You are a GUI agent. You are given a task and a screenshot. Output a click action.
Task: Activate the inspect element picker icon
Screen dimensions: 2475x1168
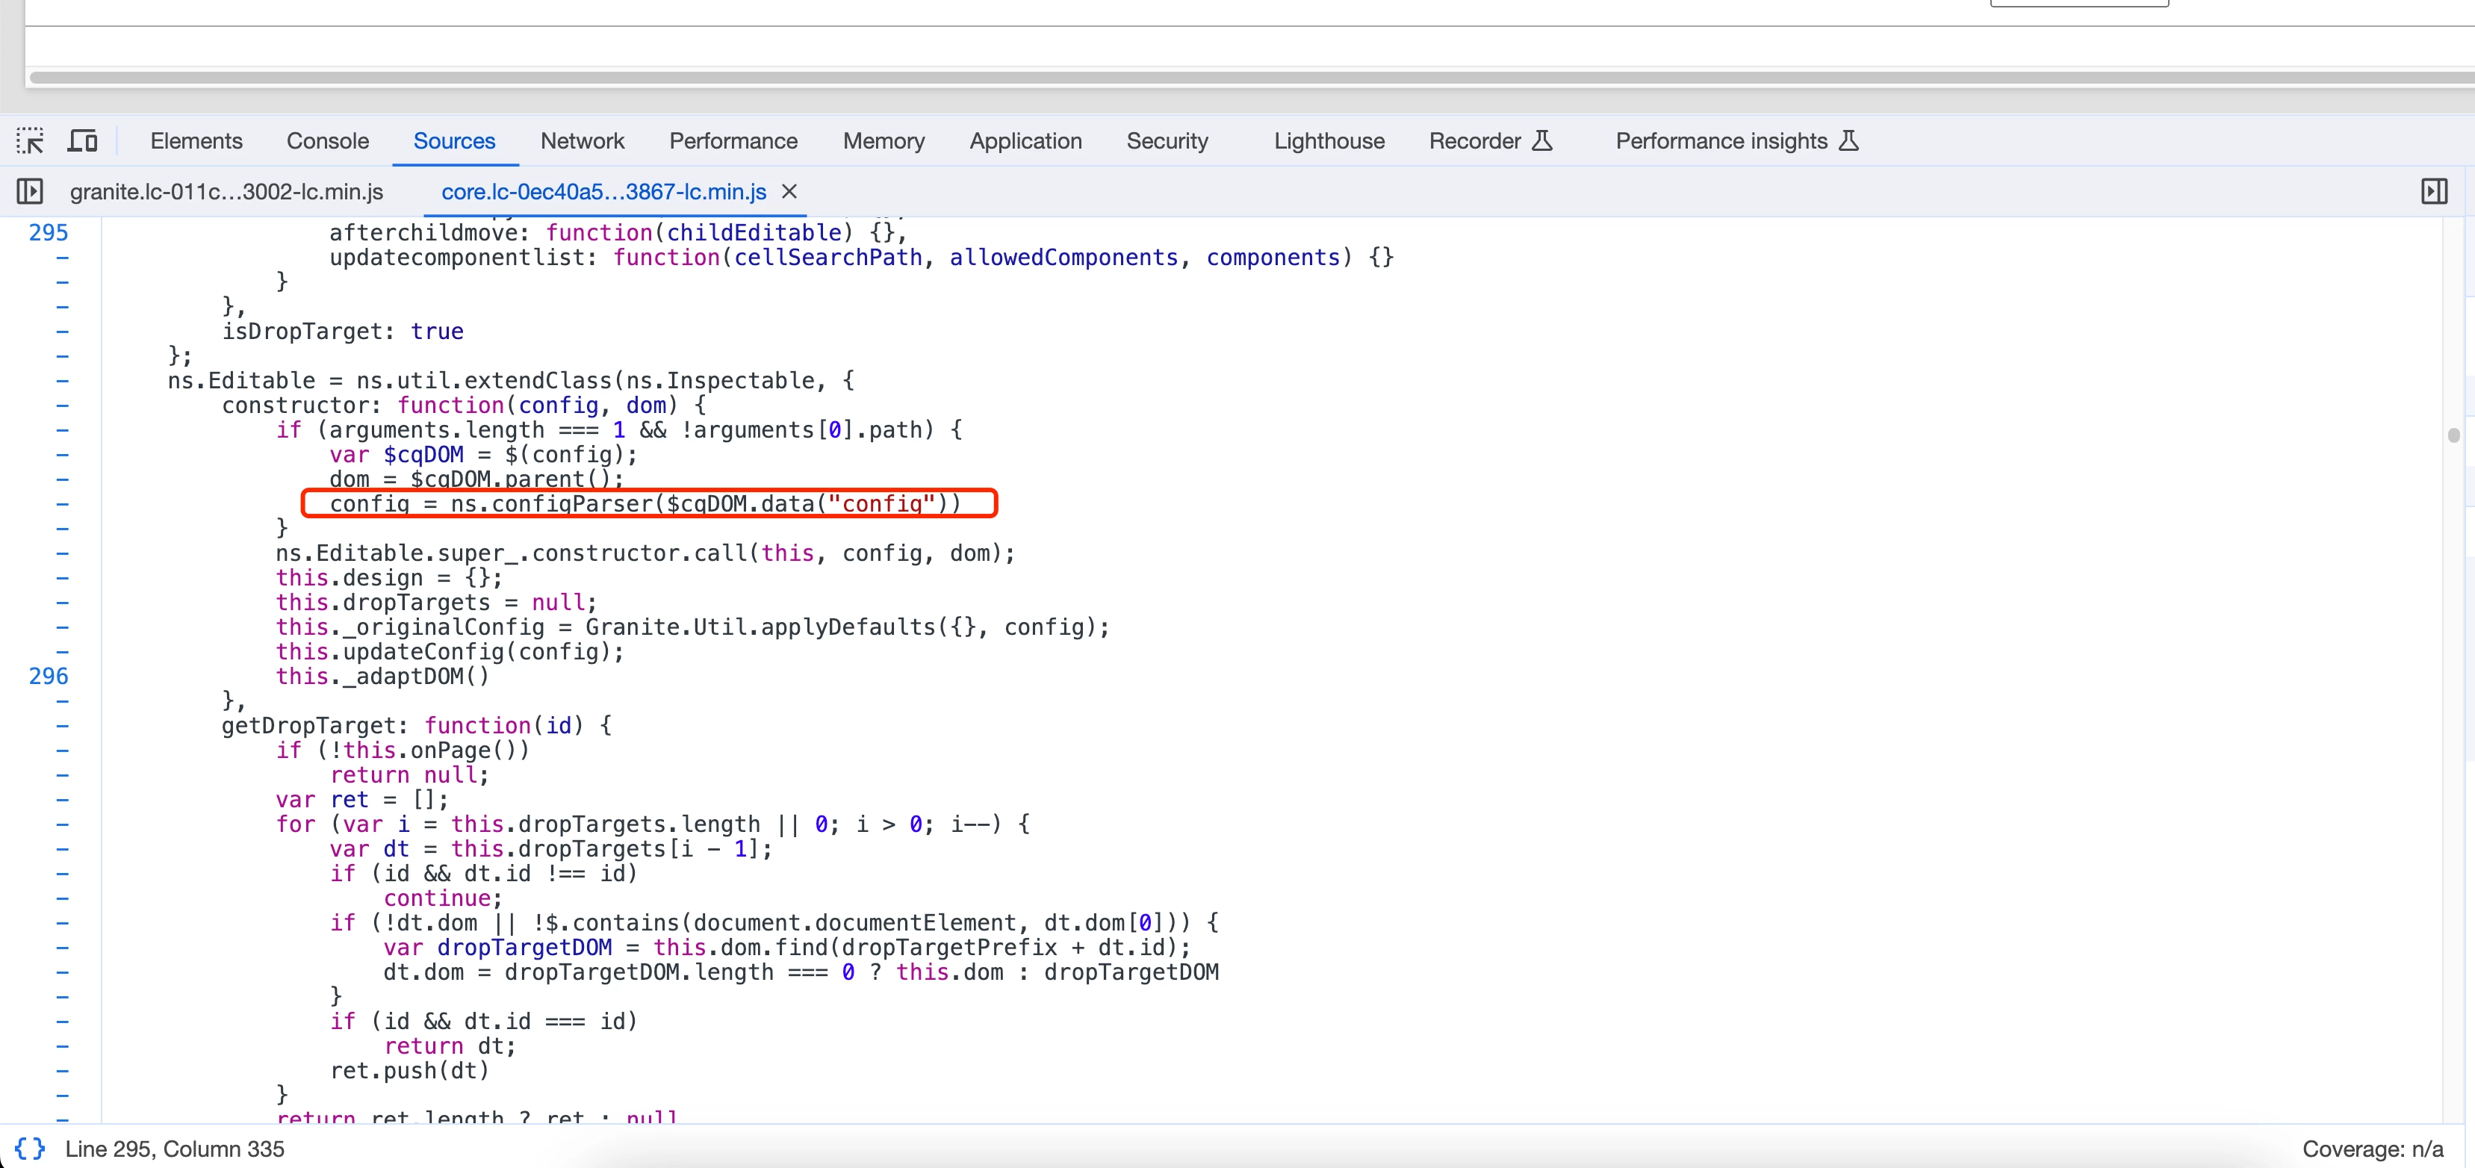tap(30, 141)
